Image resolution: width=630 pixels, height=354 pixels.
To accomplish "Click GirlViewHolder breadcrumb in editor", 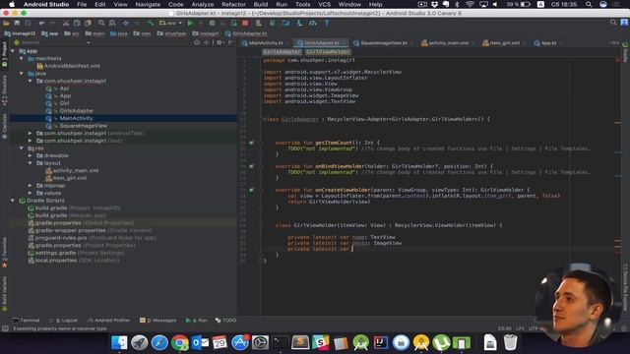I will [328, 52].
